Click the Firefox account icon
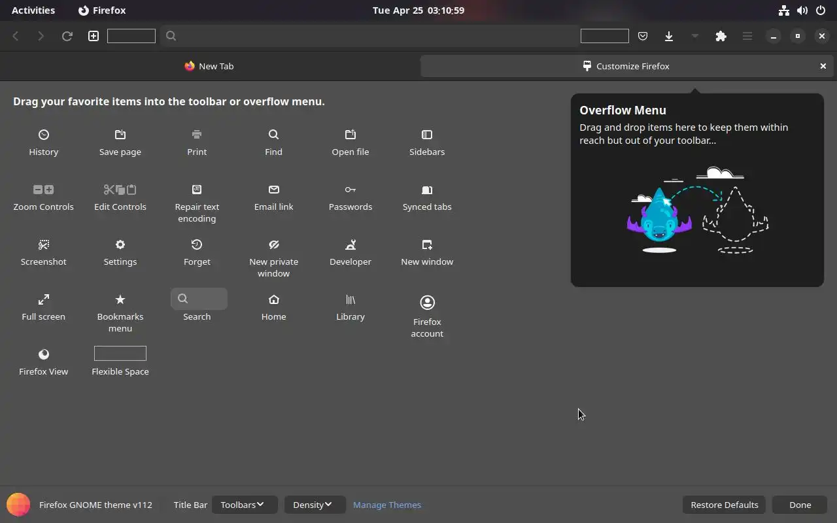 coord(427,302)
